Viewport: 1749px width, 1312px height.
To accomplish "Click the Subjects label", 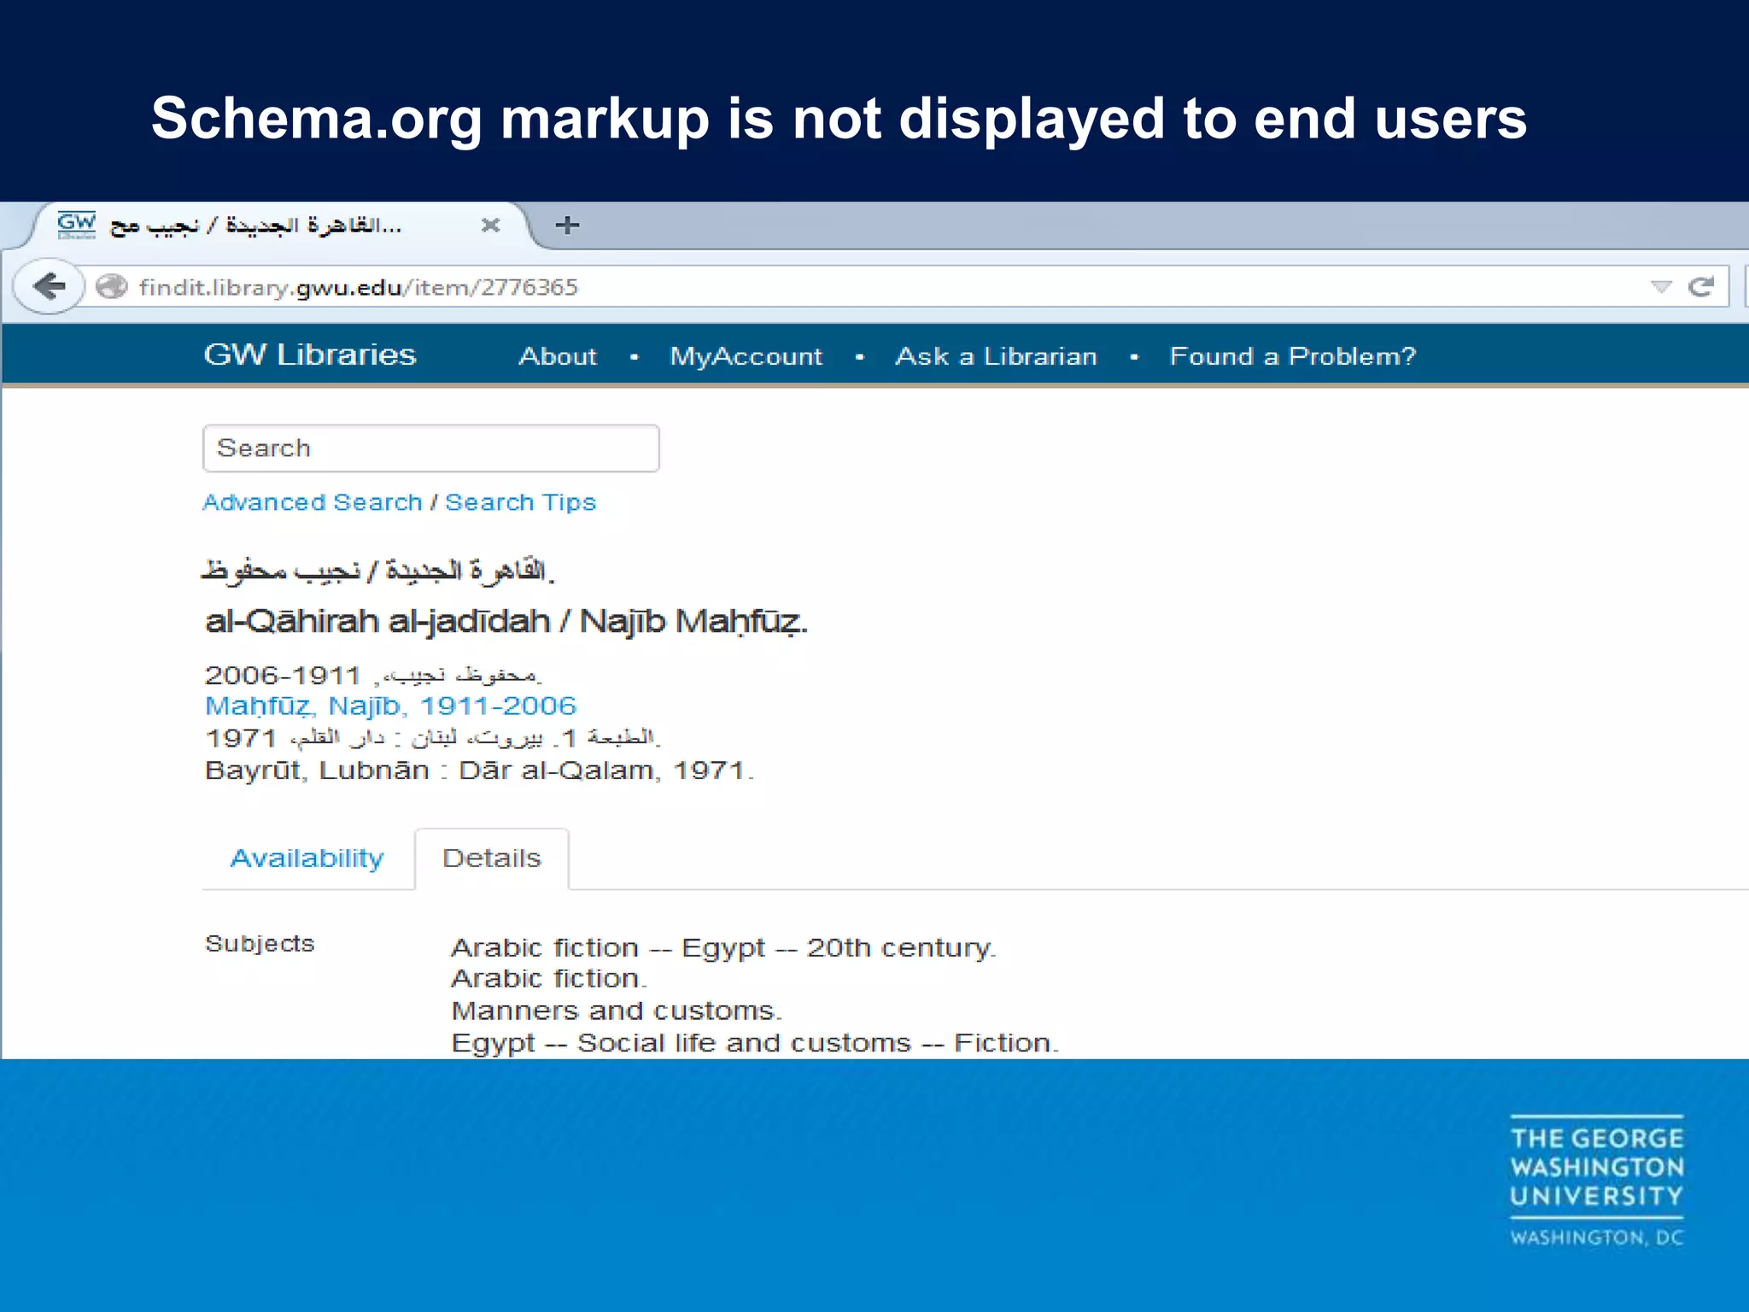I will tap(260, 944).
